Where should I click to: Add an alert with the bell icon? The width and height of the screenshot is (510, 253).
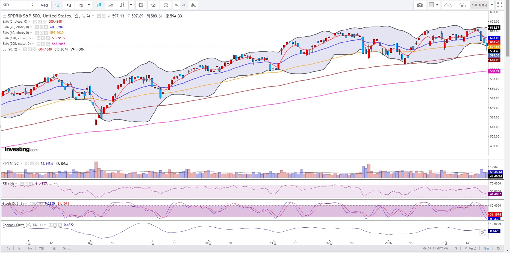click(x=193, y=5)
